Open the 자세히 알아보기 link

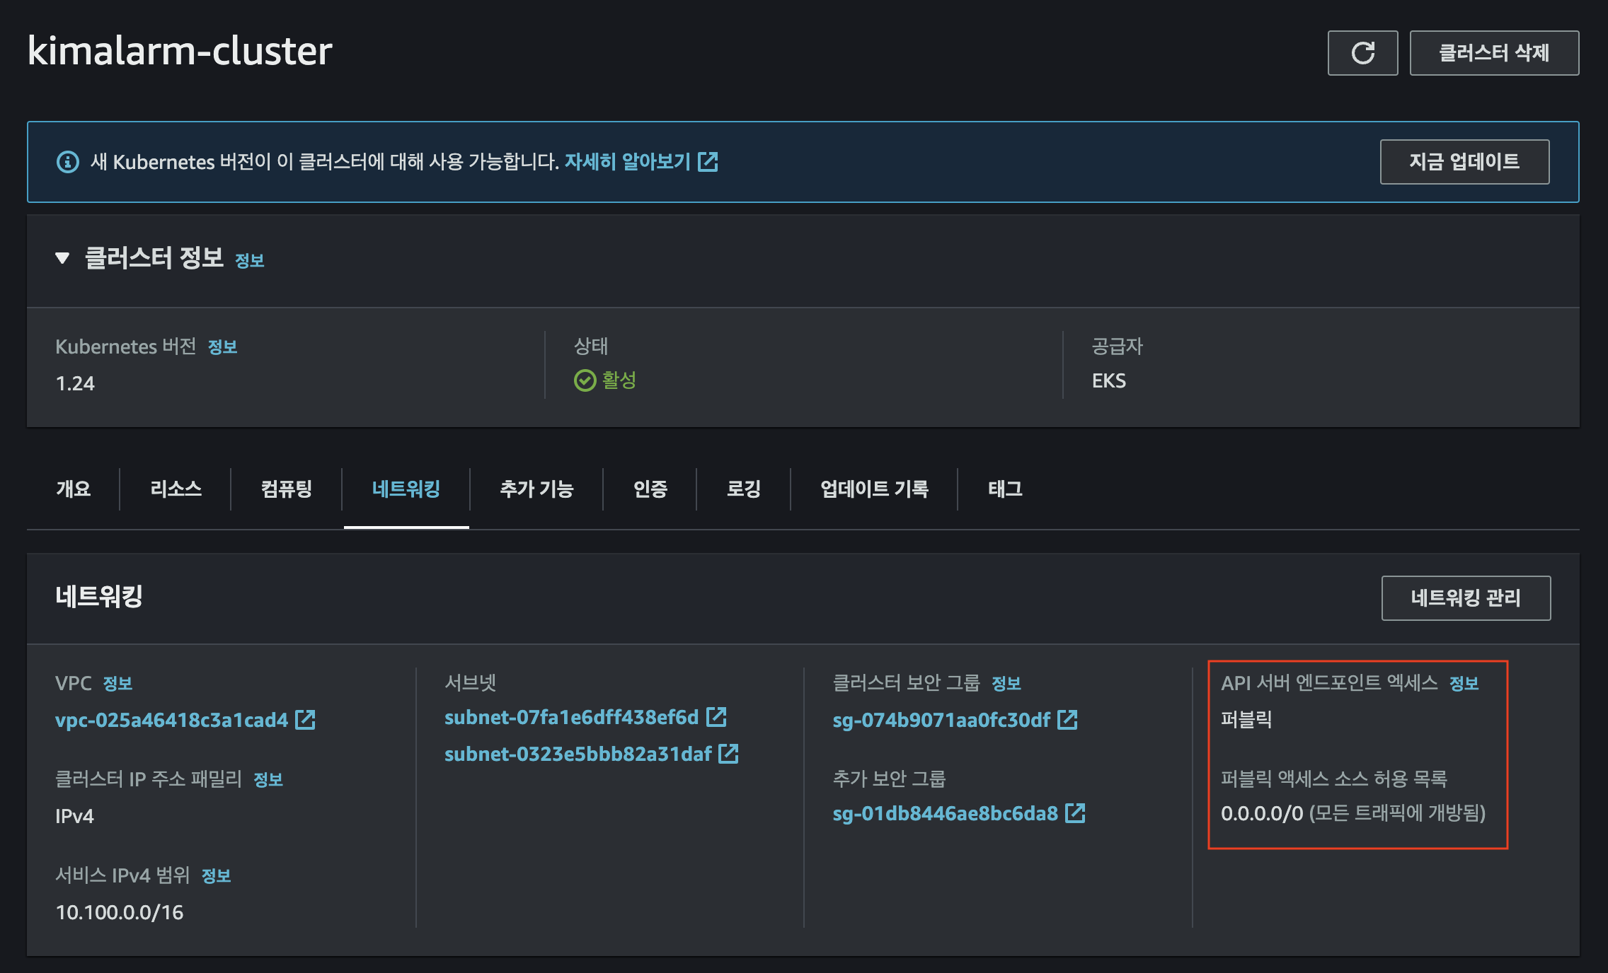(627, 162)
